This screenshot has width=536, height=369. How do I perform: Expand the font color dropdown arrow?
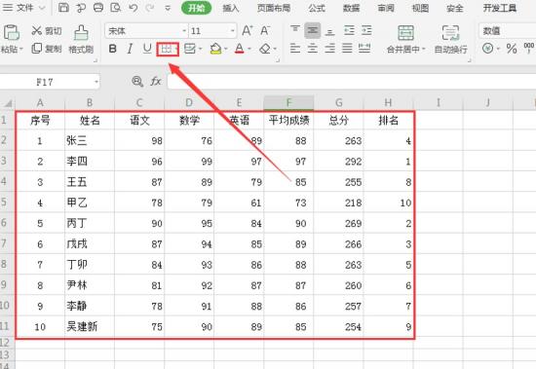coord(249,50)
